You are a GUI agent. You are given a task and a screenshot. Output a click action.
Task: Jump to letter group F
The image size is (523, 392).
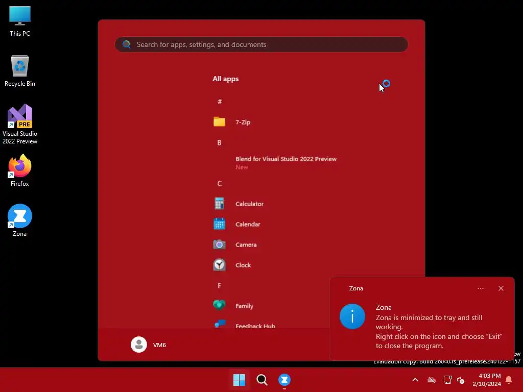point(219,286)
